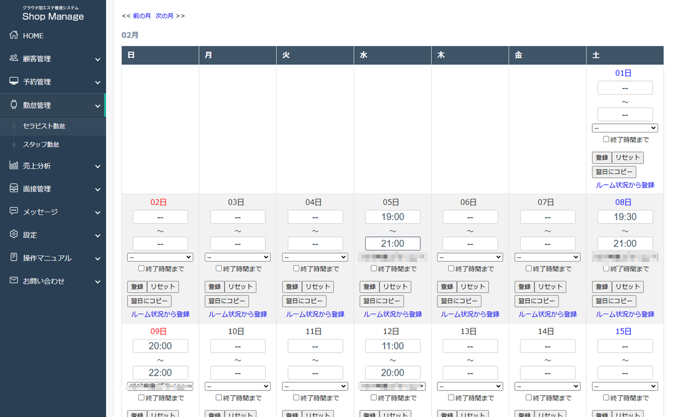Click the 09日 date label
The image size is (688, 417).
(x=159, y=332)
